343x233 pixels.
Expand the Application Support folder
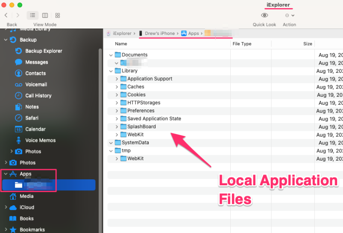(x=117, y=79)
